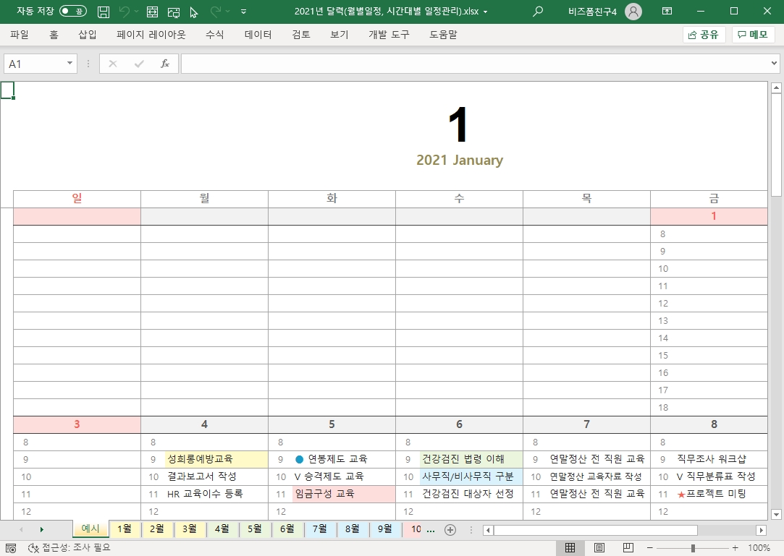
Task: Switch to Normal view icon
Action: tap(570, 548)
